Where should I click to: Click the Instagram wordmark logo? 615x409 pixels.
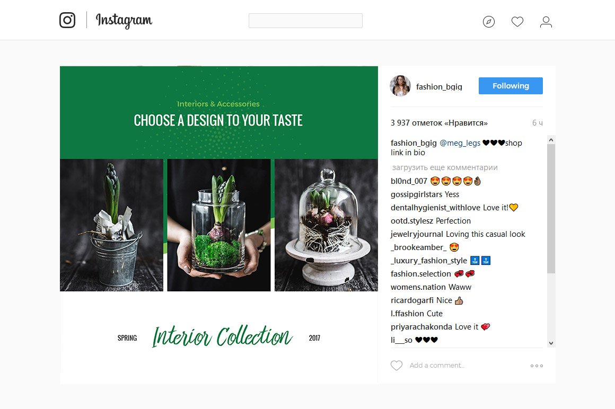point(124,21)
